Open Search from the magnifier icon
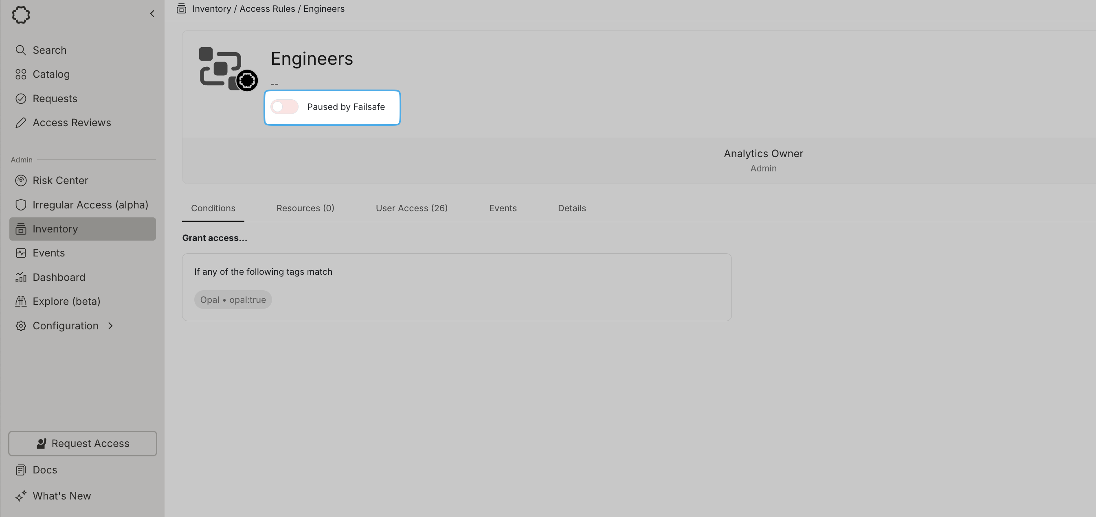 click(x=20, y=50)
